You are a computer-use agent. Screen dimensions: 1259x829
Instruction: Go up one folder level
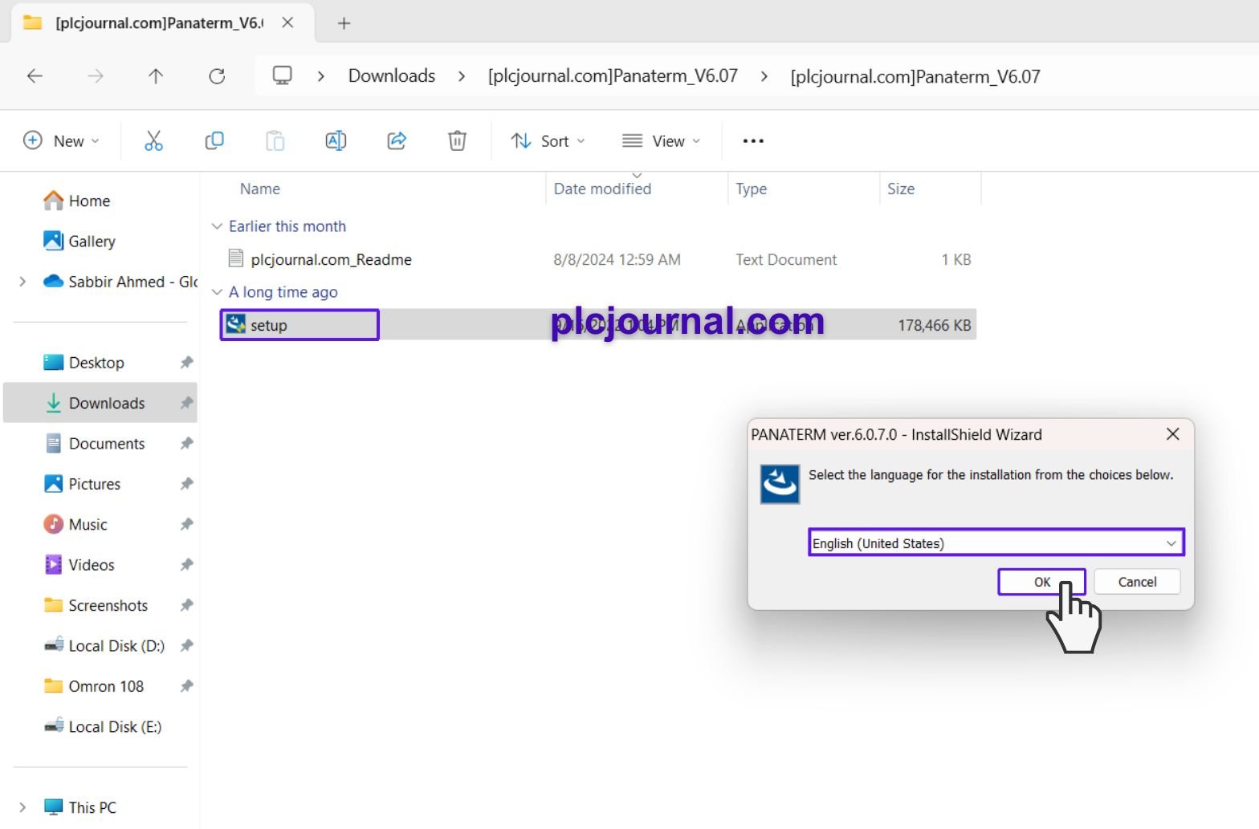[x=156, y=76]
